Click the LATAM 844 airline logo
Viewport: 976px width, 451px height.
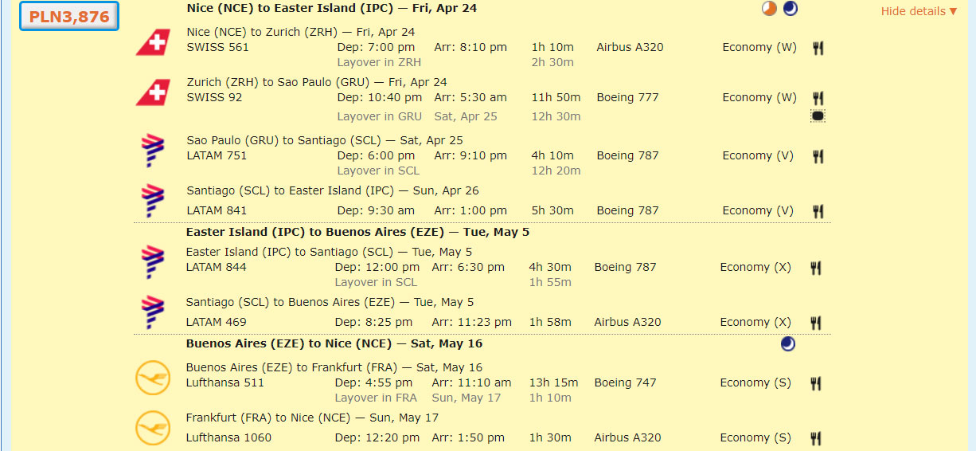(152, 261)
